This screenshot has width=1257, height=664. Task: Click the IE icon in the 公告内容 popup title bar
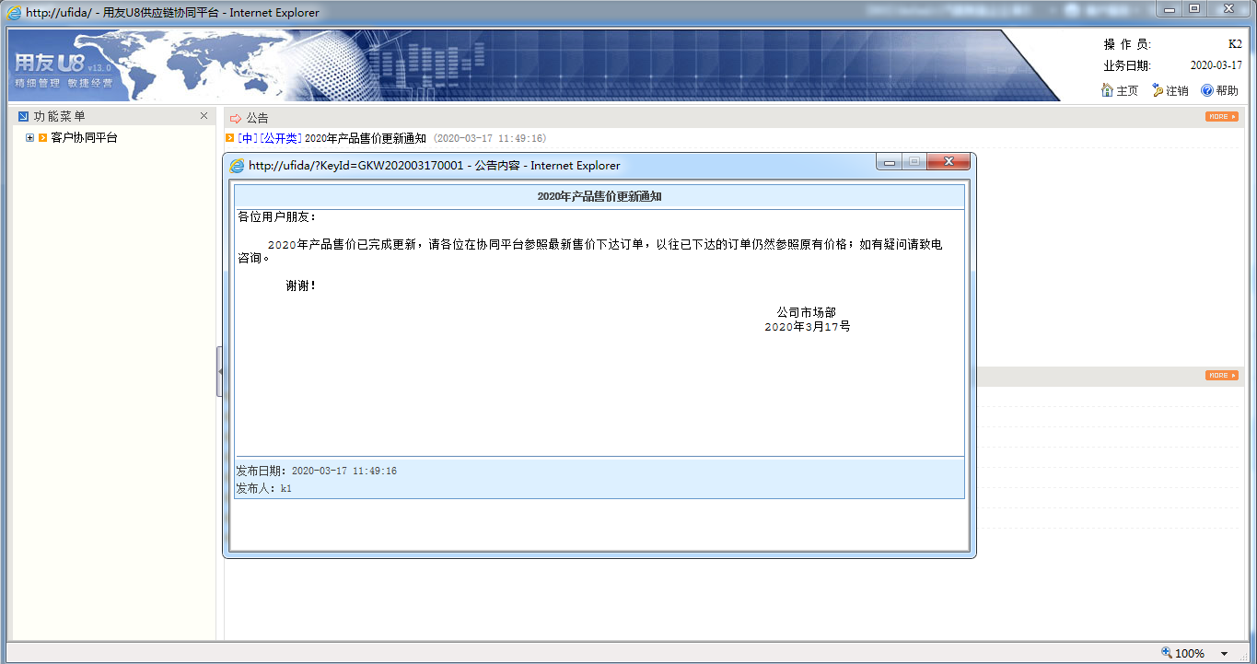(x=237, y=166)
